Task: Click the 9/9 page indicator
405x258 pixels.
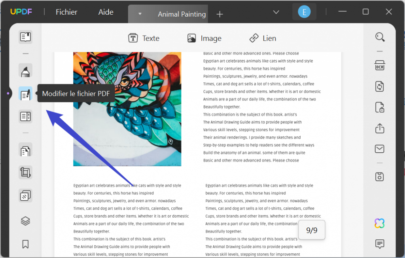Action: click(312, 230)
